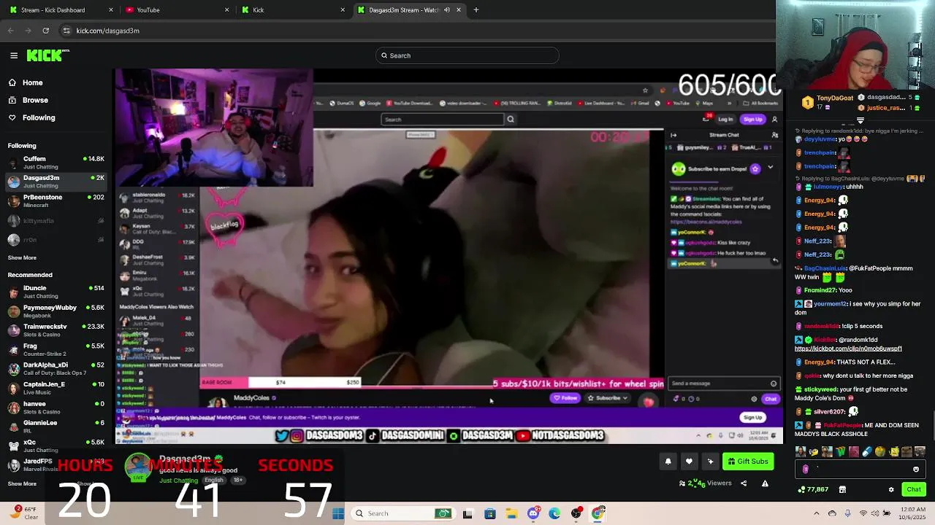Open Microsoft Edge from the taskbar
Screen dimensions: 935x525
[555, 513]
